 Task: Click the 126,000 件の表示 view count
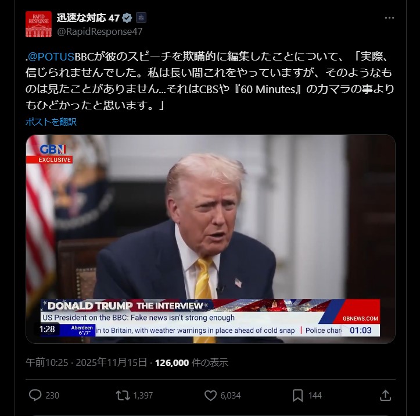click(192, 362)
